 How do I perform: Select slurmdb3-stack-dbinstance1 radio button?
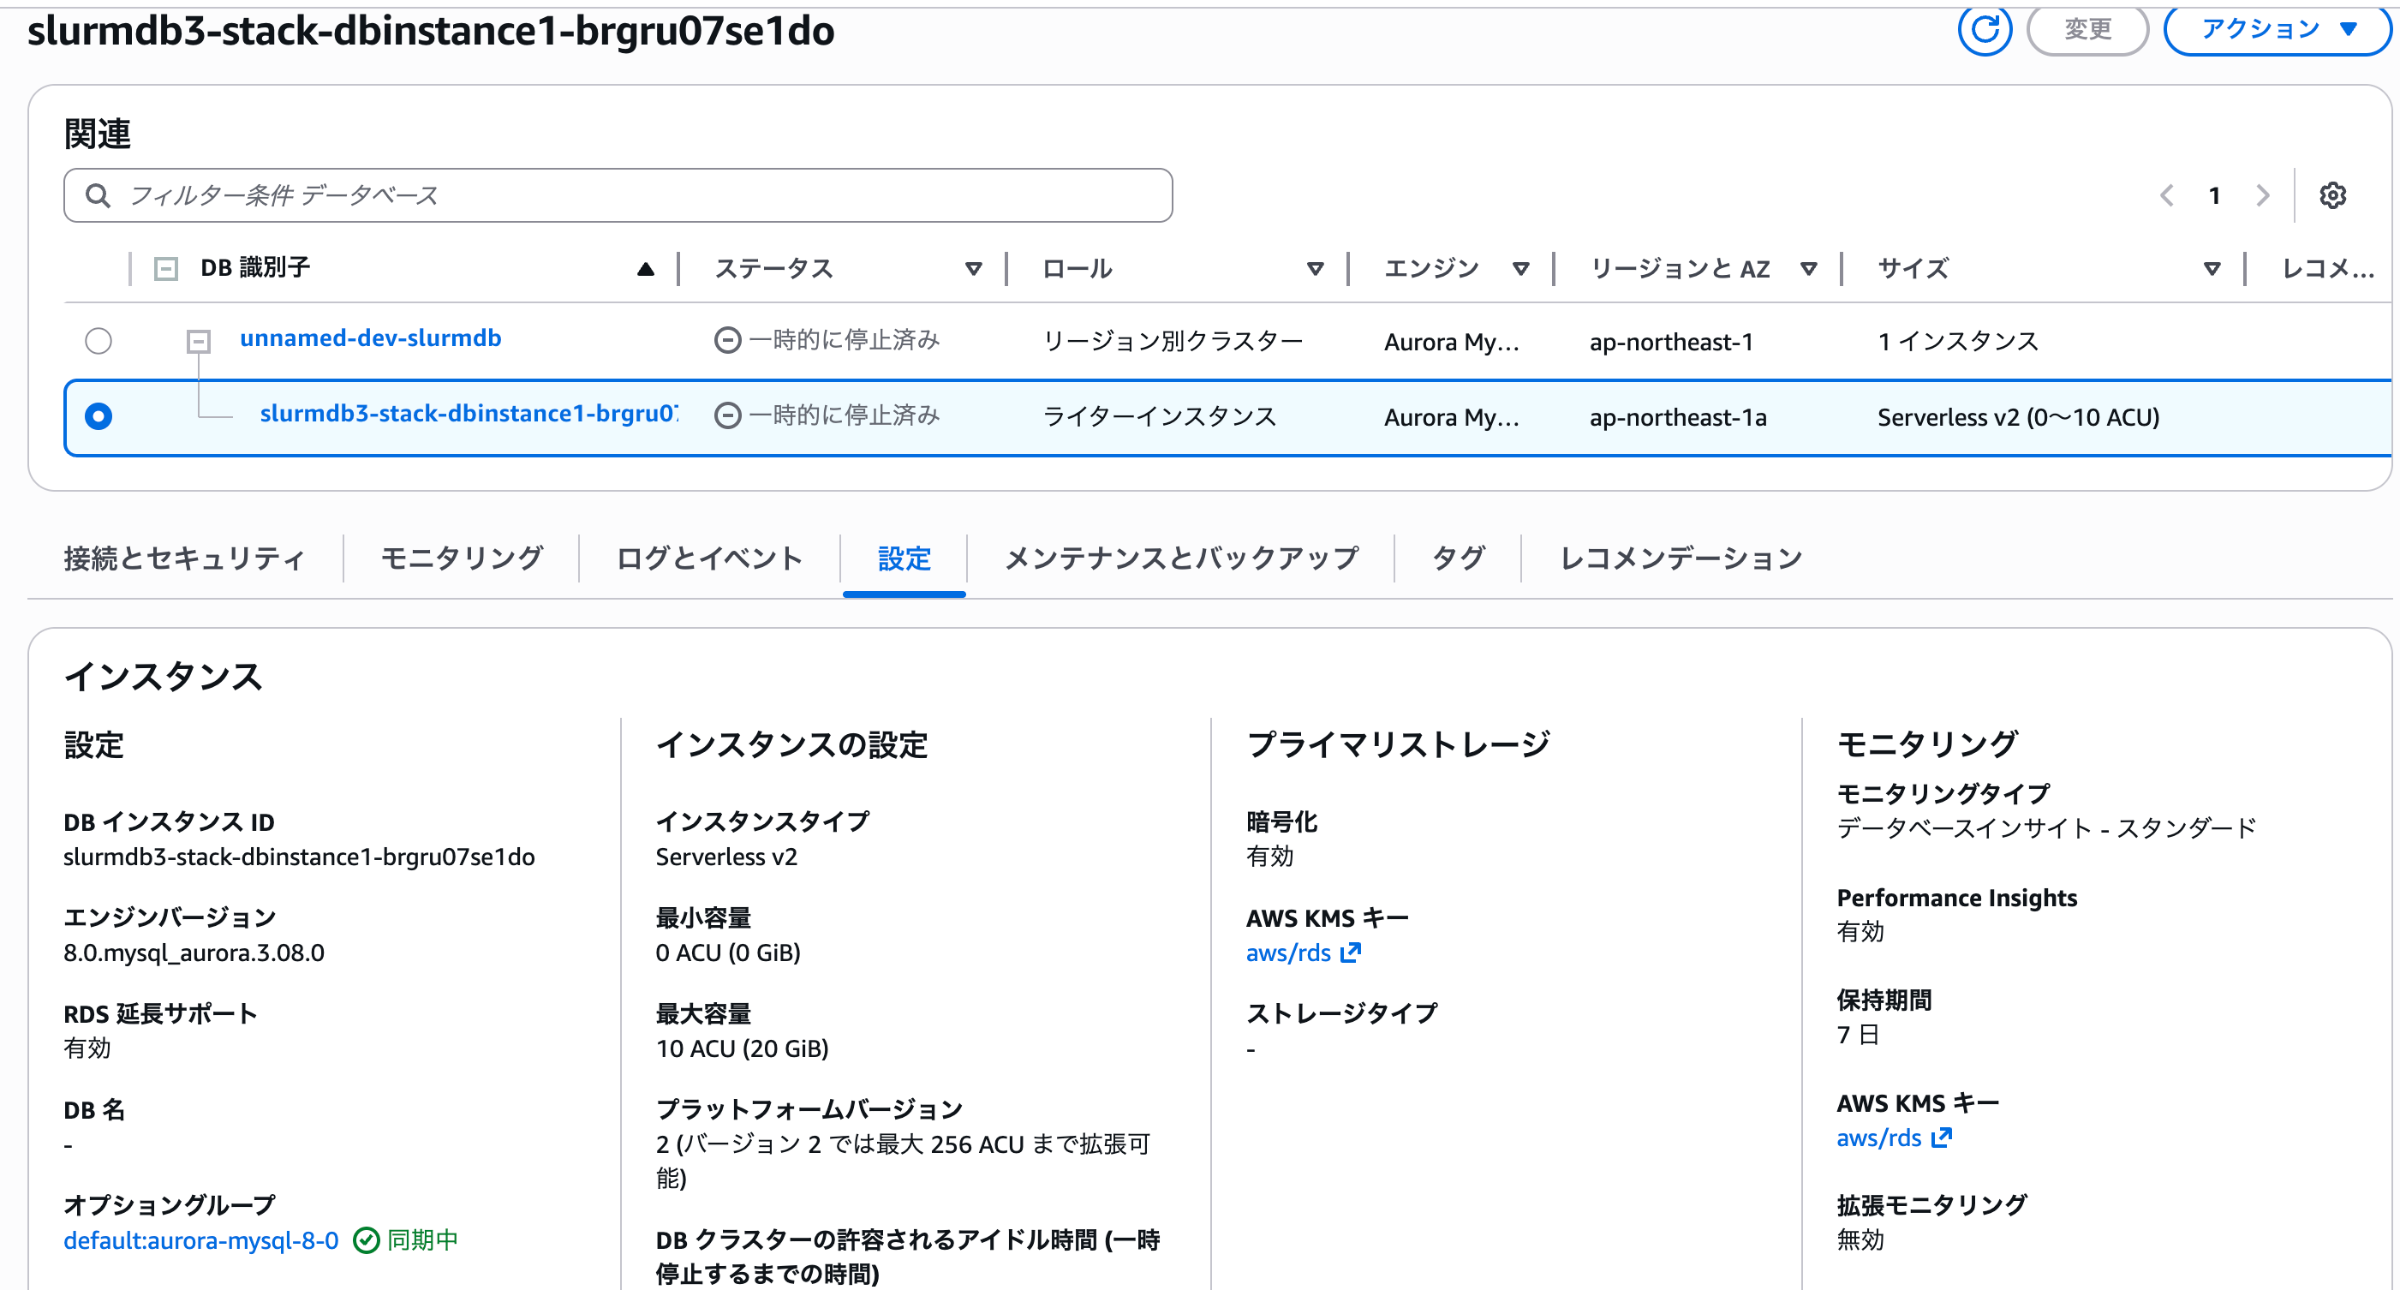point(98,415)
